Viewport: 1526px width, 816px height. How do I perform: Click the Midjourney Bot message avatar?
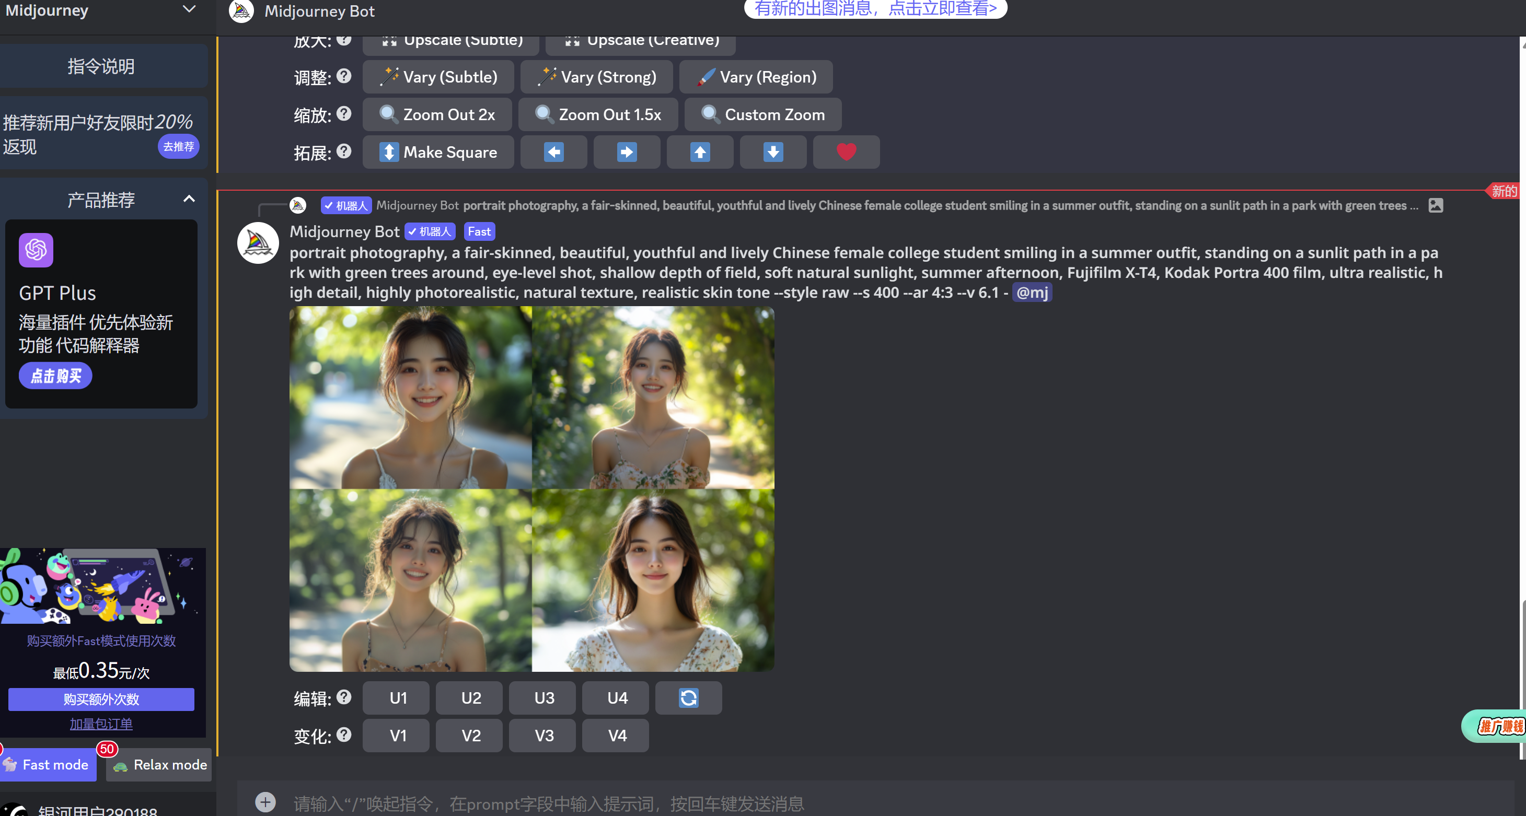[x=258, y=243]
